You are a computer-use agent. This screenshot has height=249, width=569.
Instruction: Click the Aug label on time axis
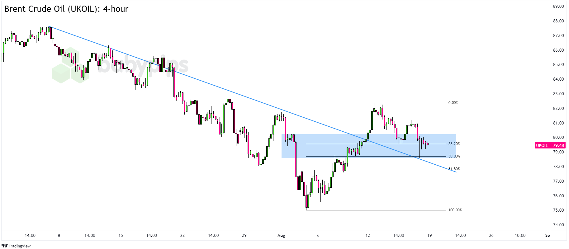pyautogui.click(x=281, y=235)
